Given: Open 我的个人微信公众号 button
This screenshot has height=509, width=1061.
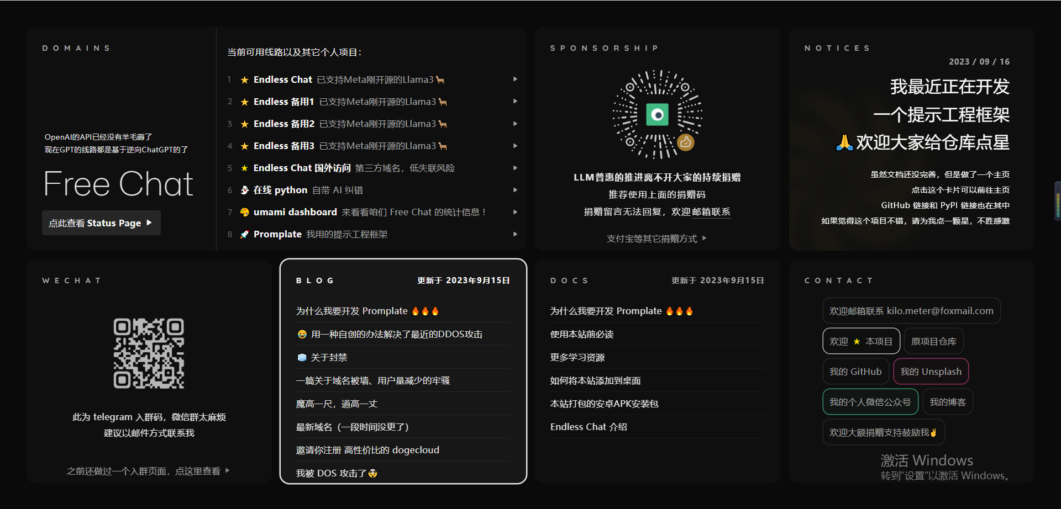Looking at the screenshot, I should pyautogui.click(x=870, y=402).
